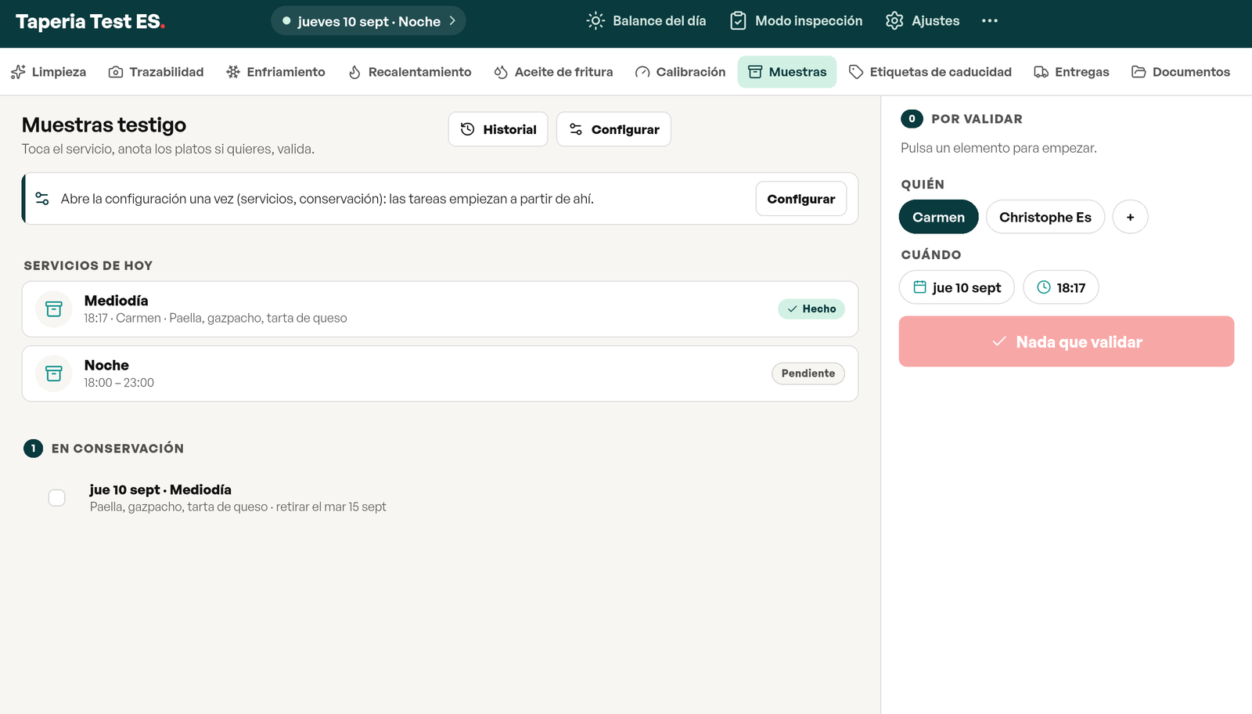
Task: Open the 18:17 time picker
Action: point(1061,287)
